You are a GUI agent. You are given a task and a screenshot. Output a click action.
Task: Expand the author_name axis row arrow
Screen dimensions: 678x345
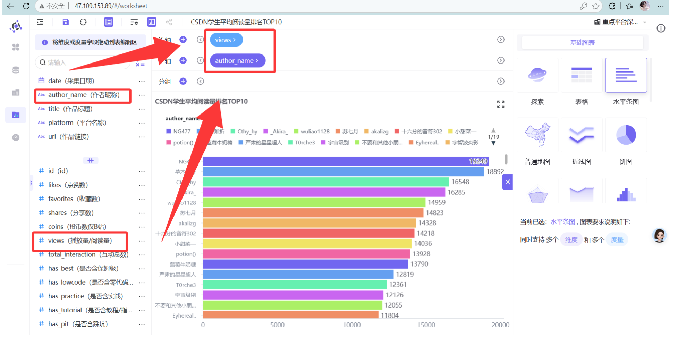(x=501, y=60)
